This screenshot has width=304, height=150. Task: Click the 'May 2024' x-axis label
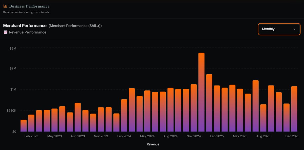point(147,136)
